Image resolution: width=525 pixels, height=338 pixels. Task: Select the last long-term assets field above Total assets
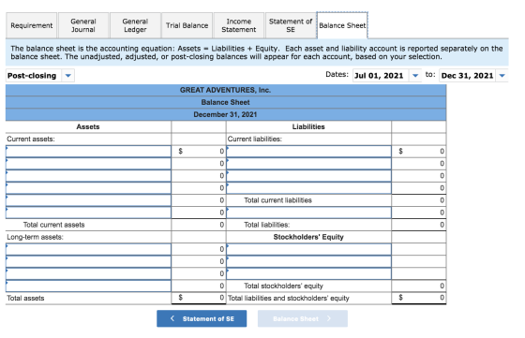(88, 286)
